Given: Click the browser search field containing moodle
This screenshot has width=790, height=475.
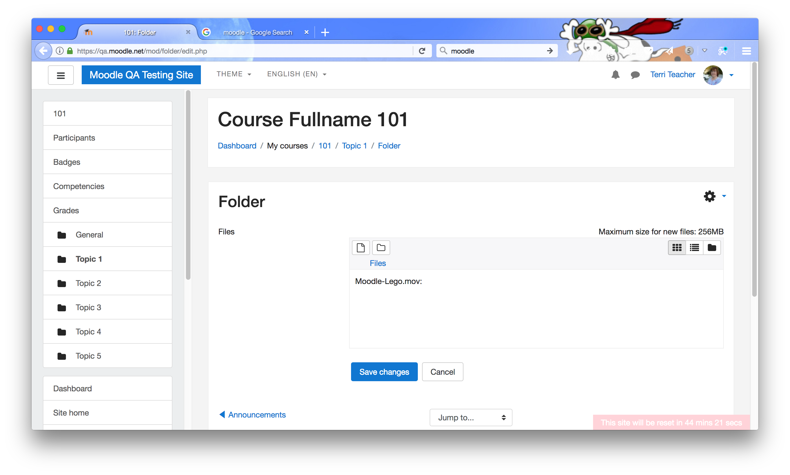Looking at the screenshot, I should click(496, 51).
